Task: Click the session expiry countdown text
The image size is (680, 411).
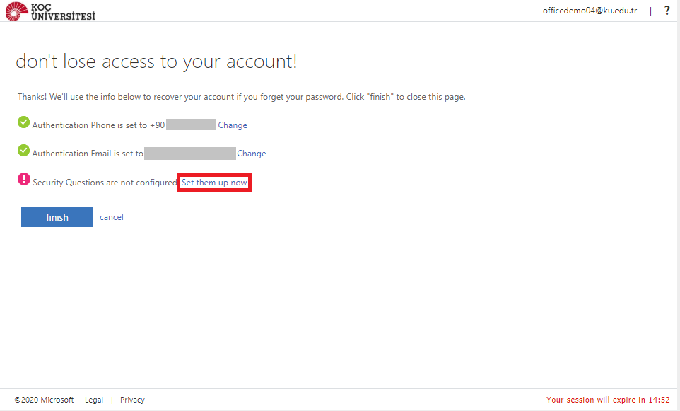Action: click(607, 400)
